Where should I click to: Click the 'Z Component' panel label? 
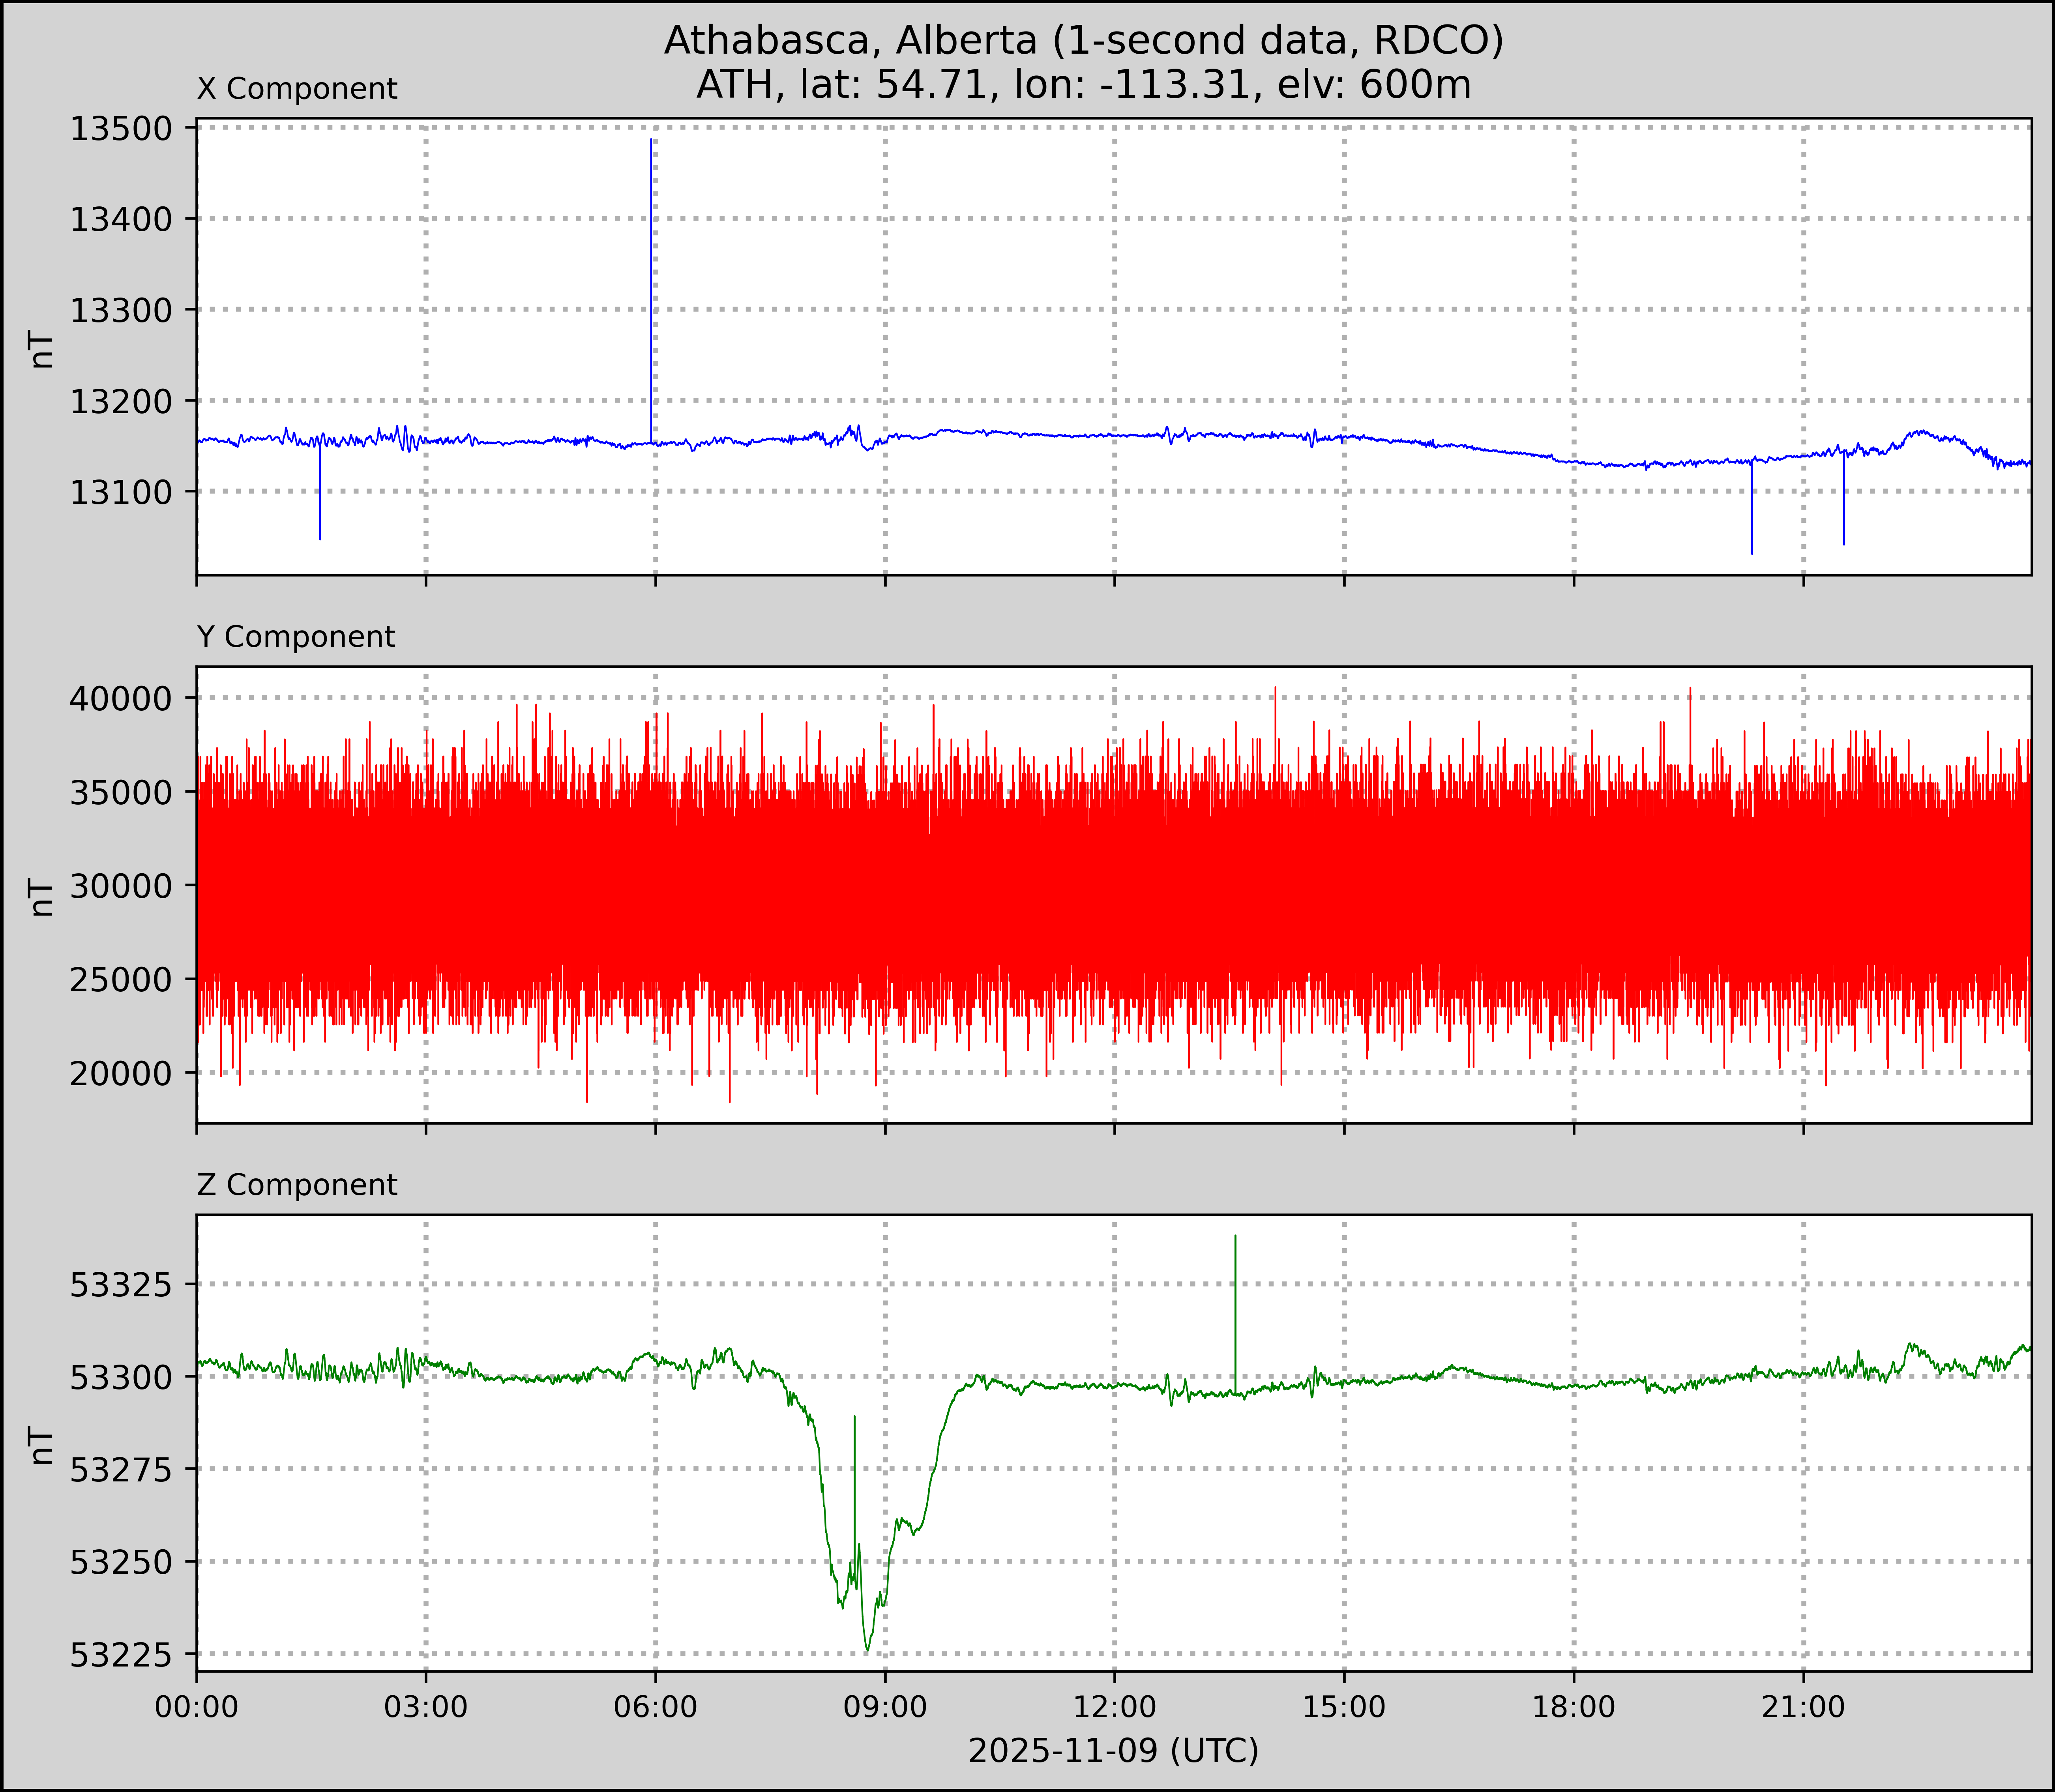tap(297, 1185)
